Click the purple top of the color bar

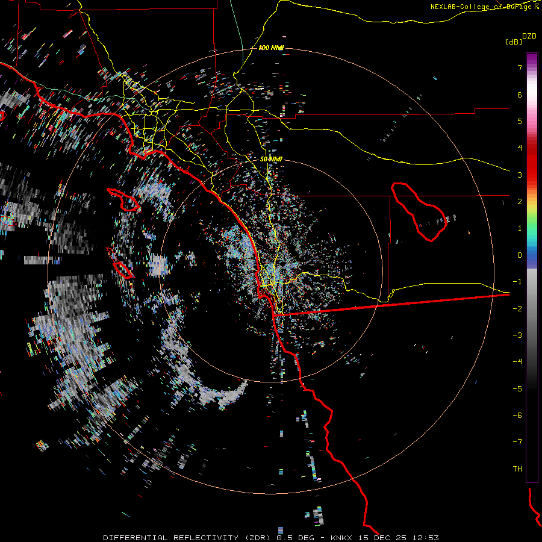click(532, 59)
